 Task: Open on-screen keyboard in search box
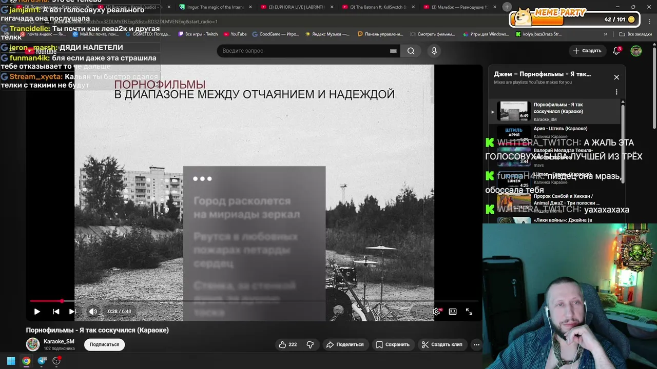click(x=393, y=51)
